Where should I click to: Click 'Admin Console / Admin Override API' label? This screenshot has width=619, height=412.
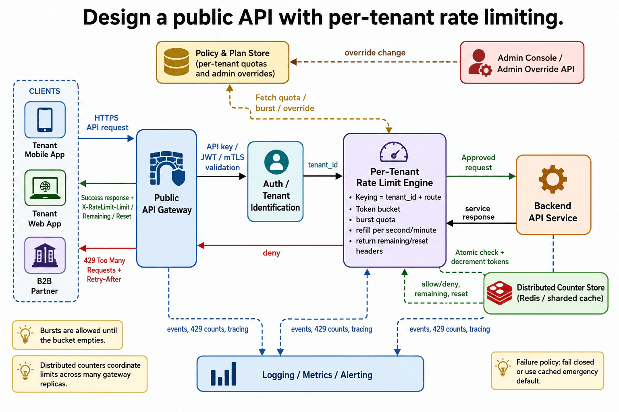pos(536,64)
